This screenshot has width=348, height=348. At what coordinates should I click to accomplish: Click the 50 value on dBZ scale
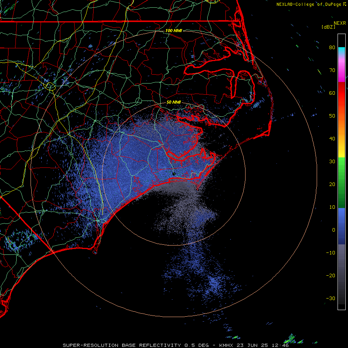coord(332,116)
